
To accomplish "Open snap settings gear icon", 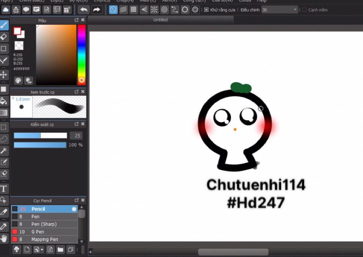I will [195, 10].
